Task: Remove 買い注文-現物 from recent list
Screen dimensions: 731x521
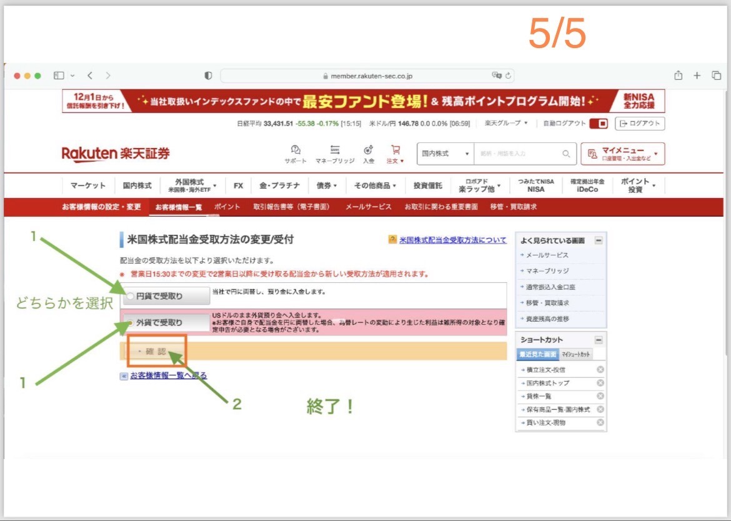Action: point(600,422)
